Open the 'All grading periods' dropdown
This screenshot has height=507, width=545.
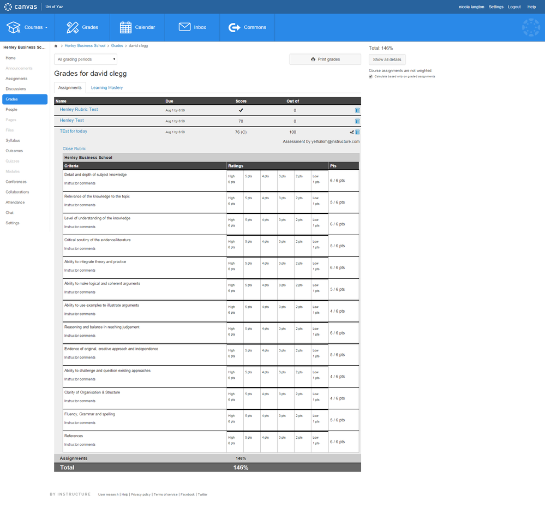pos(86,59)
